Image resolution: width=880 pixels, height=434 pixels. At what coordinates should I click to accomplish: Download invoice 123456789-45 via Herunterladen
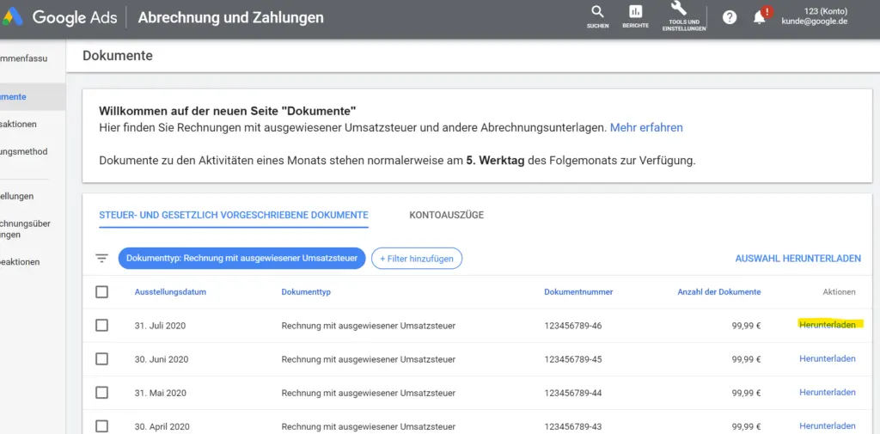[x=828, y=358]
